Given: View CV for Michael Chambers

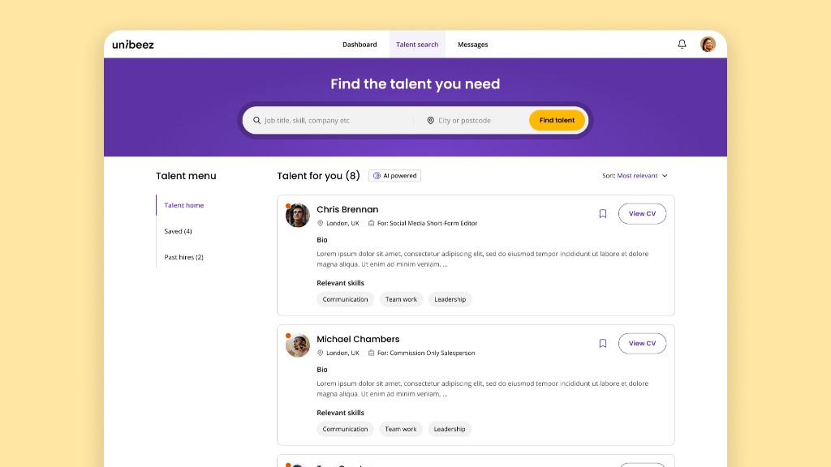Looking at the screenshot, I should (x=642, y=343).
